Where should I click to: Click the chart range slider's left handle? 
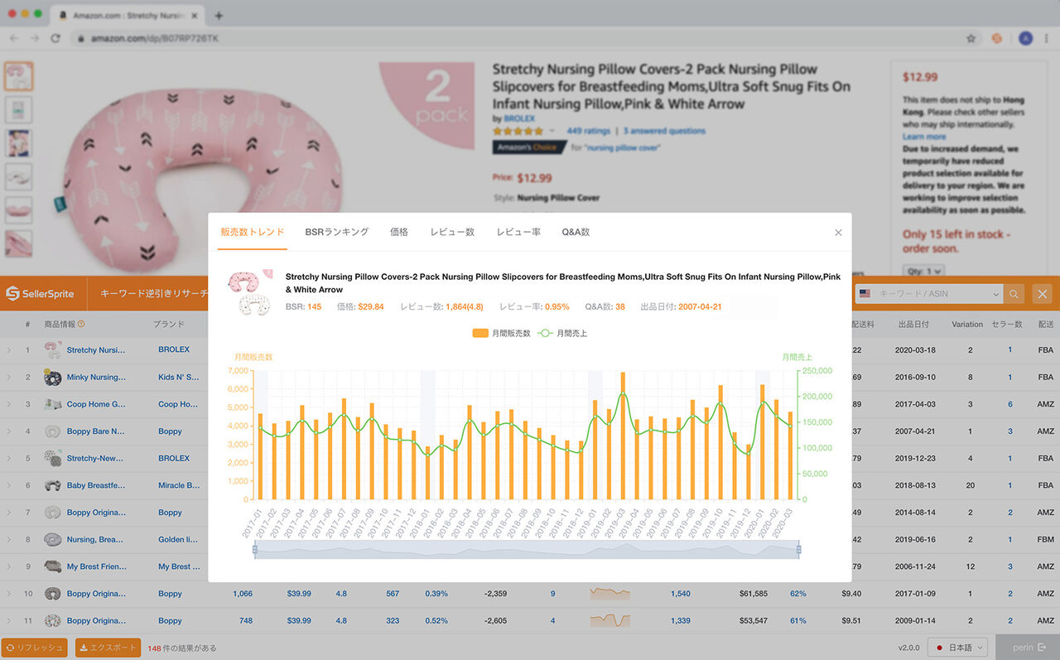point(255,549)
